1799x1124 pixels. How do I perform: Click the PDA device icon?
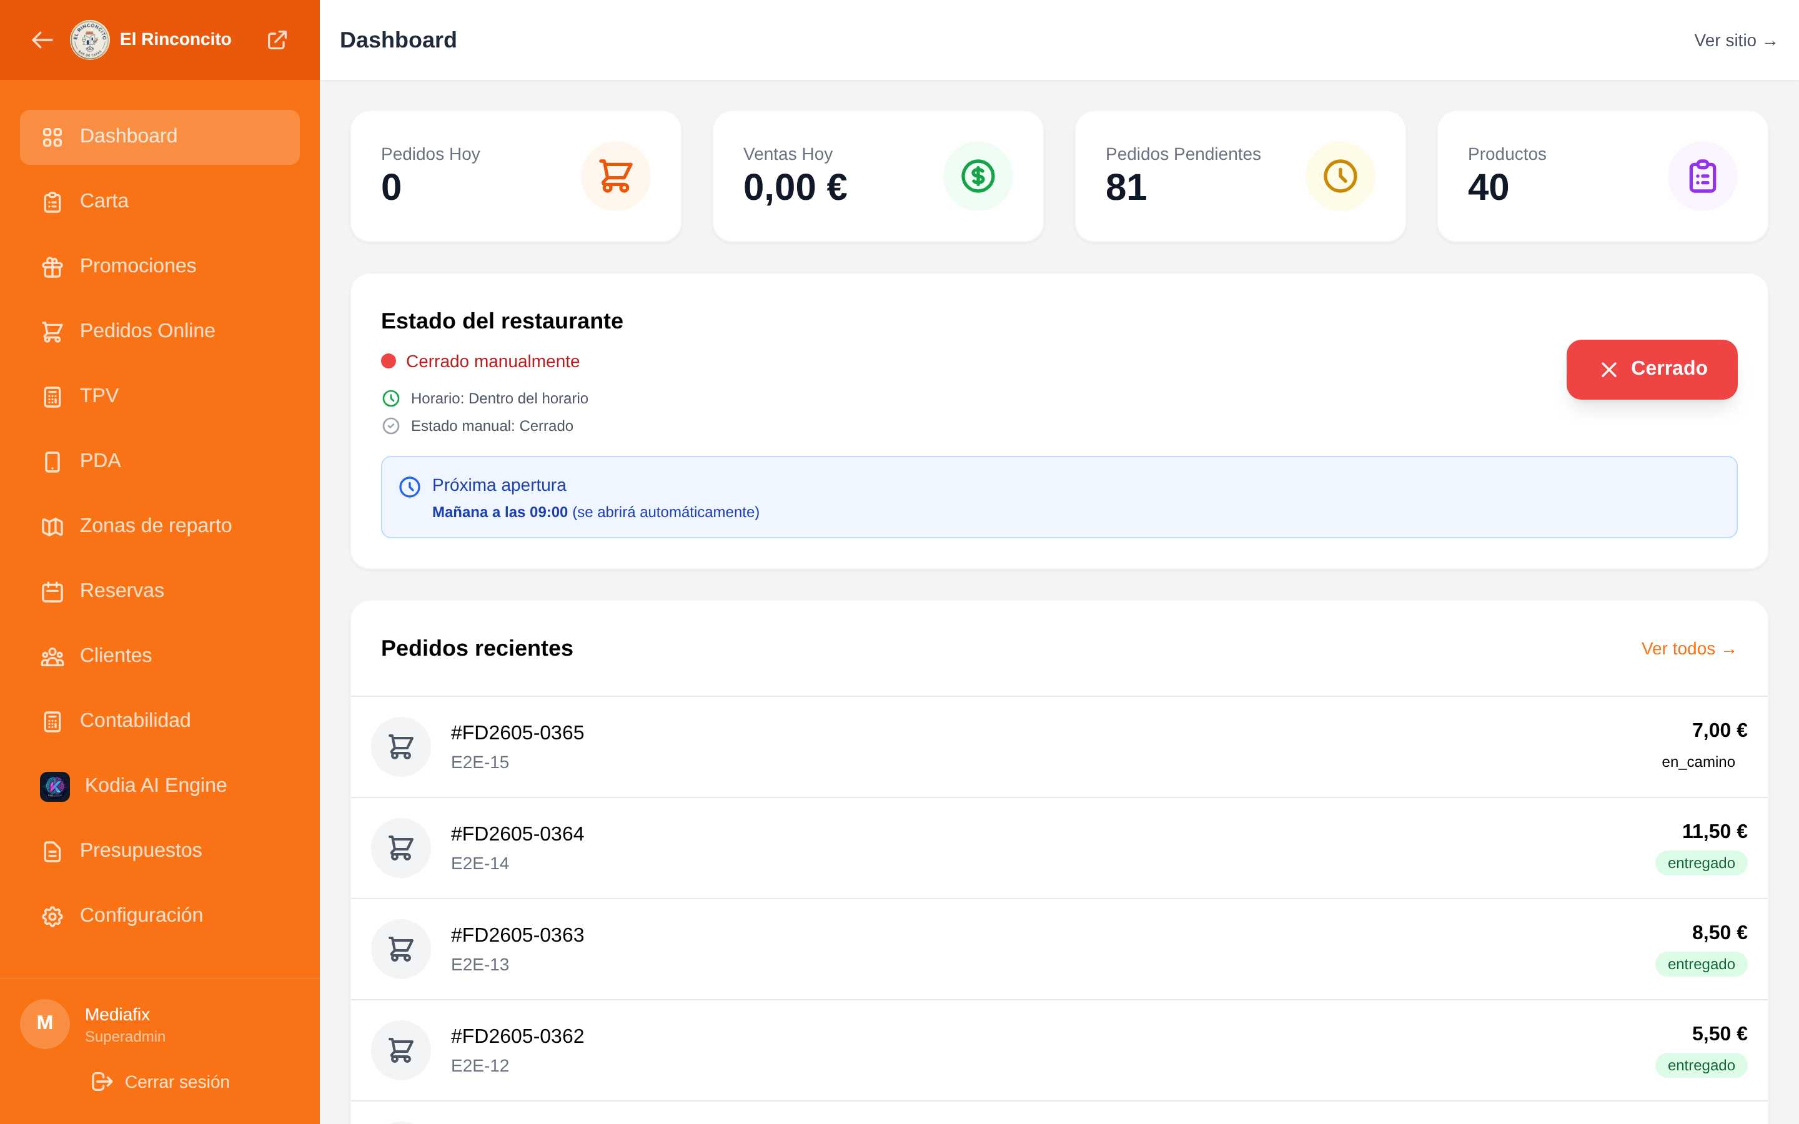click(x=52, y=461)
